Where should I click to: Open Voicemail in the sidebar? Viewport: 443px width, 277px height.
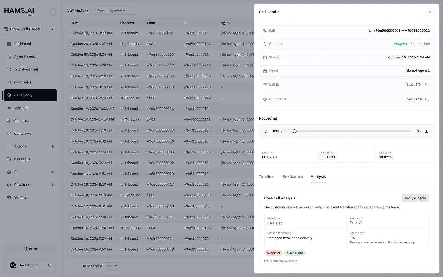click(x=30, y=108)
